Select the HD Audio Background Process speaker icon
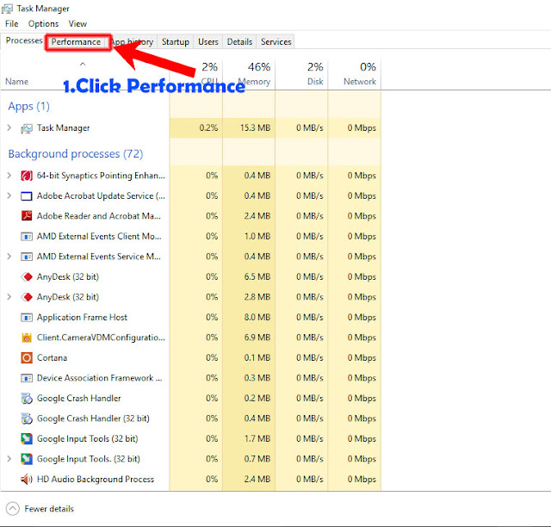 coord(27,479)
